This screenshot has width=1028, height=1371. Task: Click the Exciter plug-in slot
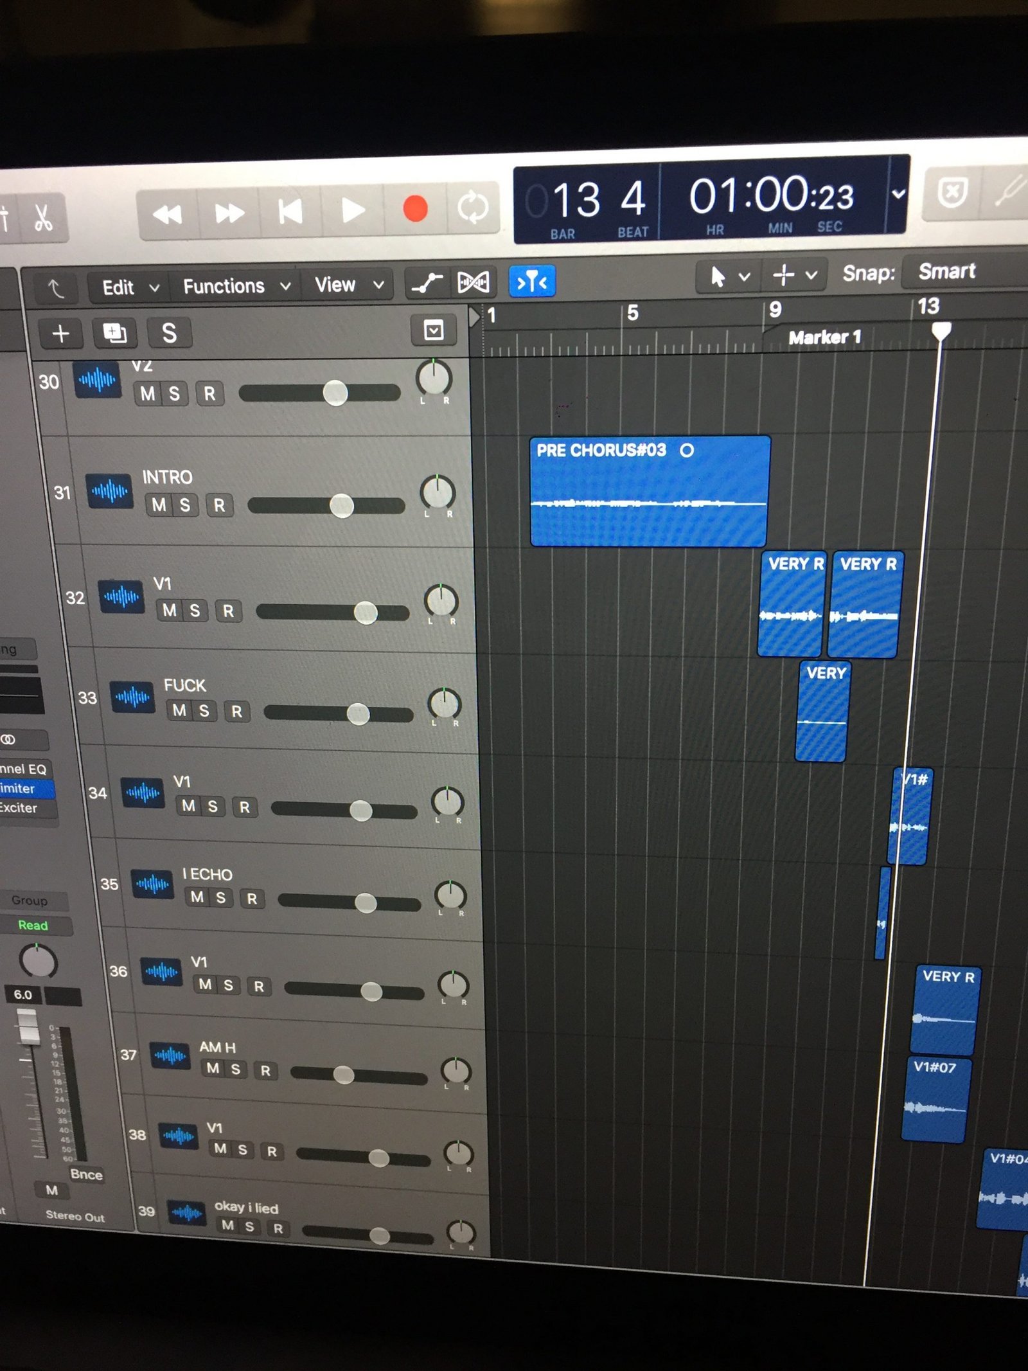27,808
